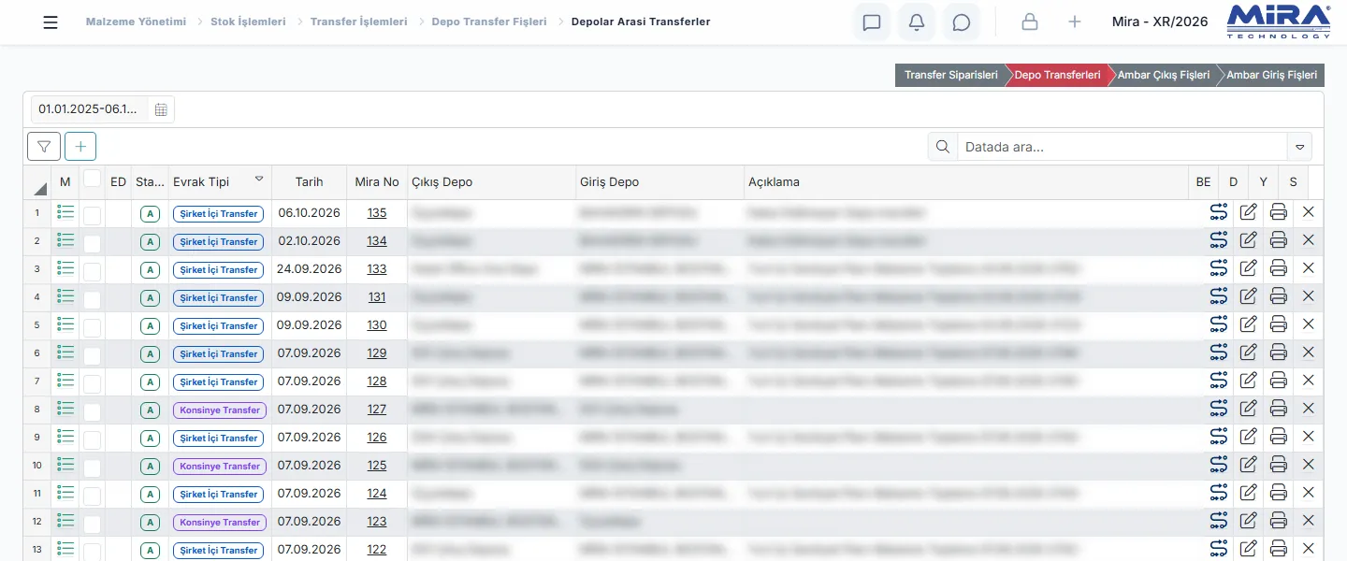Viewport: 1347px width, 561px height.
Task: Delete the transfer with Mira No 128
Action: tap(1309, 381)
